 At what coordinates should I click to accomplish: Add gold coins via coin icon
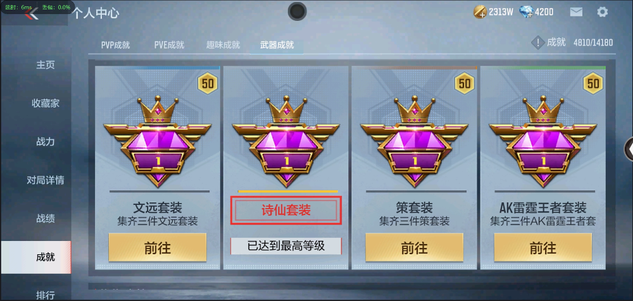coord(480,12)
